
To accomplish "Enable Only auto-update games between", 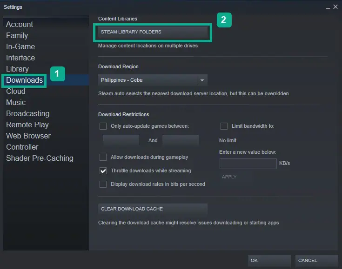I will point(103,126).
